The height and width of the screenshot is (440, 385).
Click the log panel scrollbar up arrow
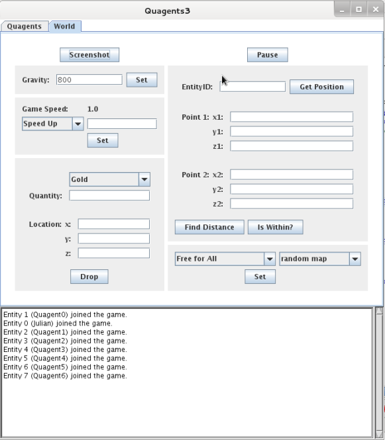point(379,311)
